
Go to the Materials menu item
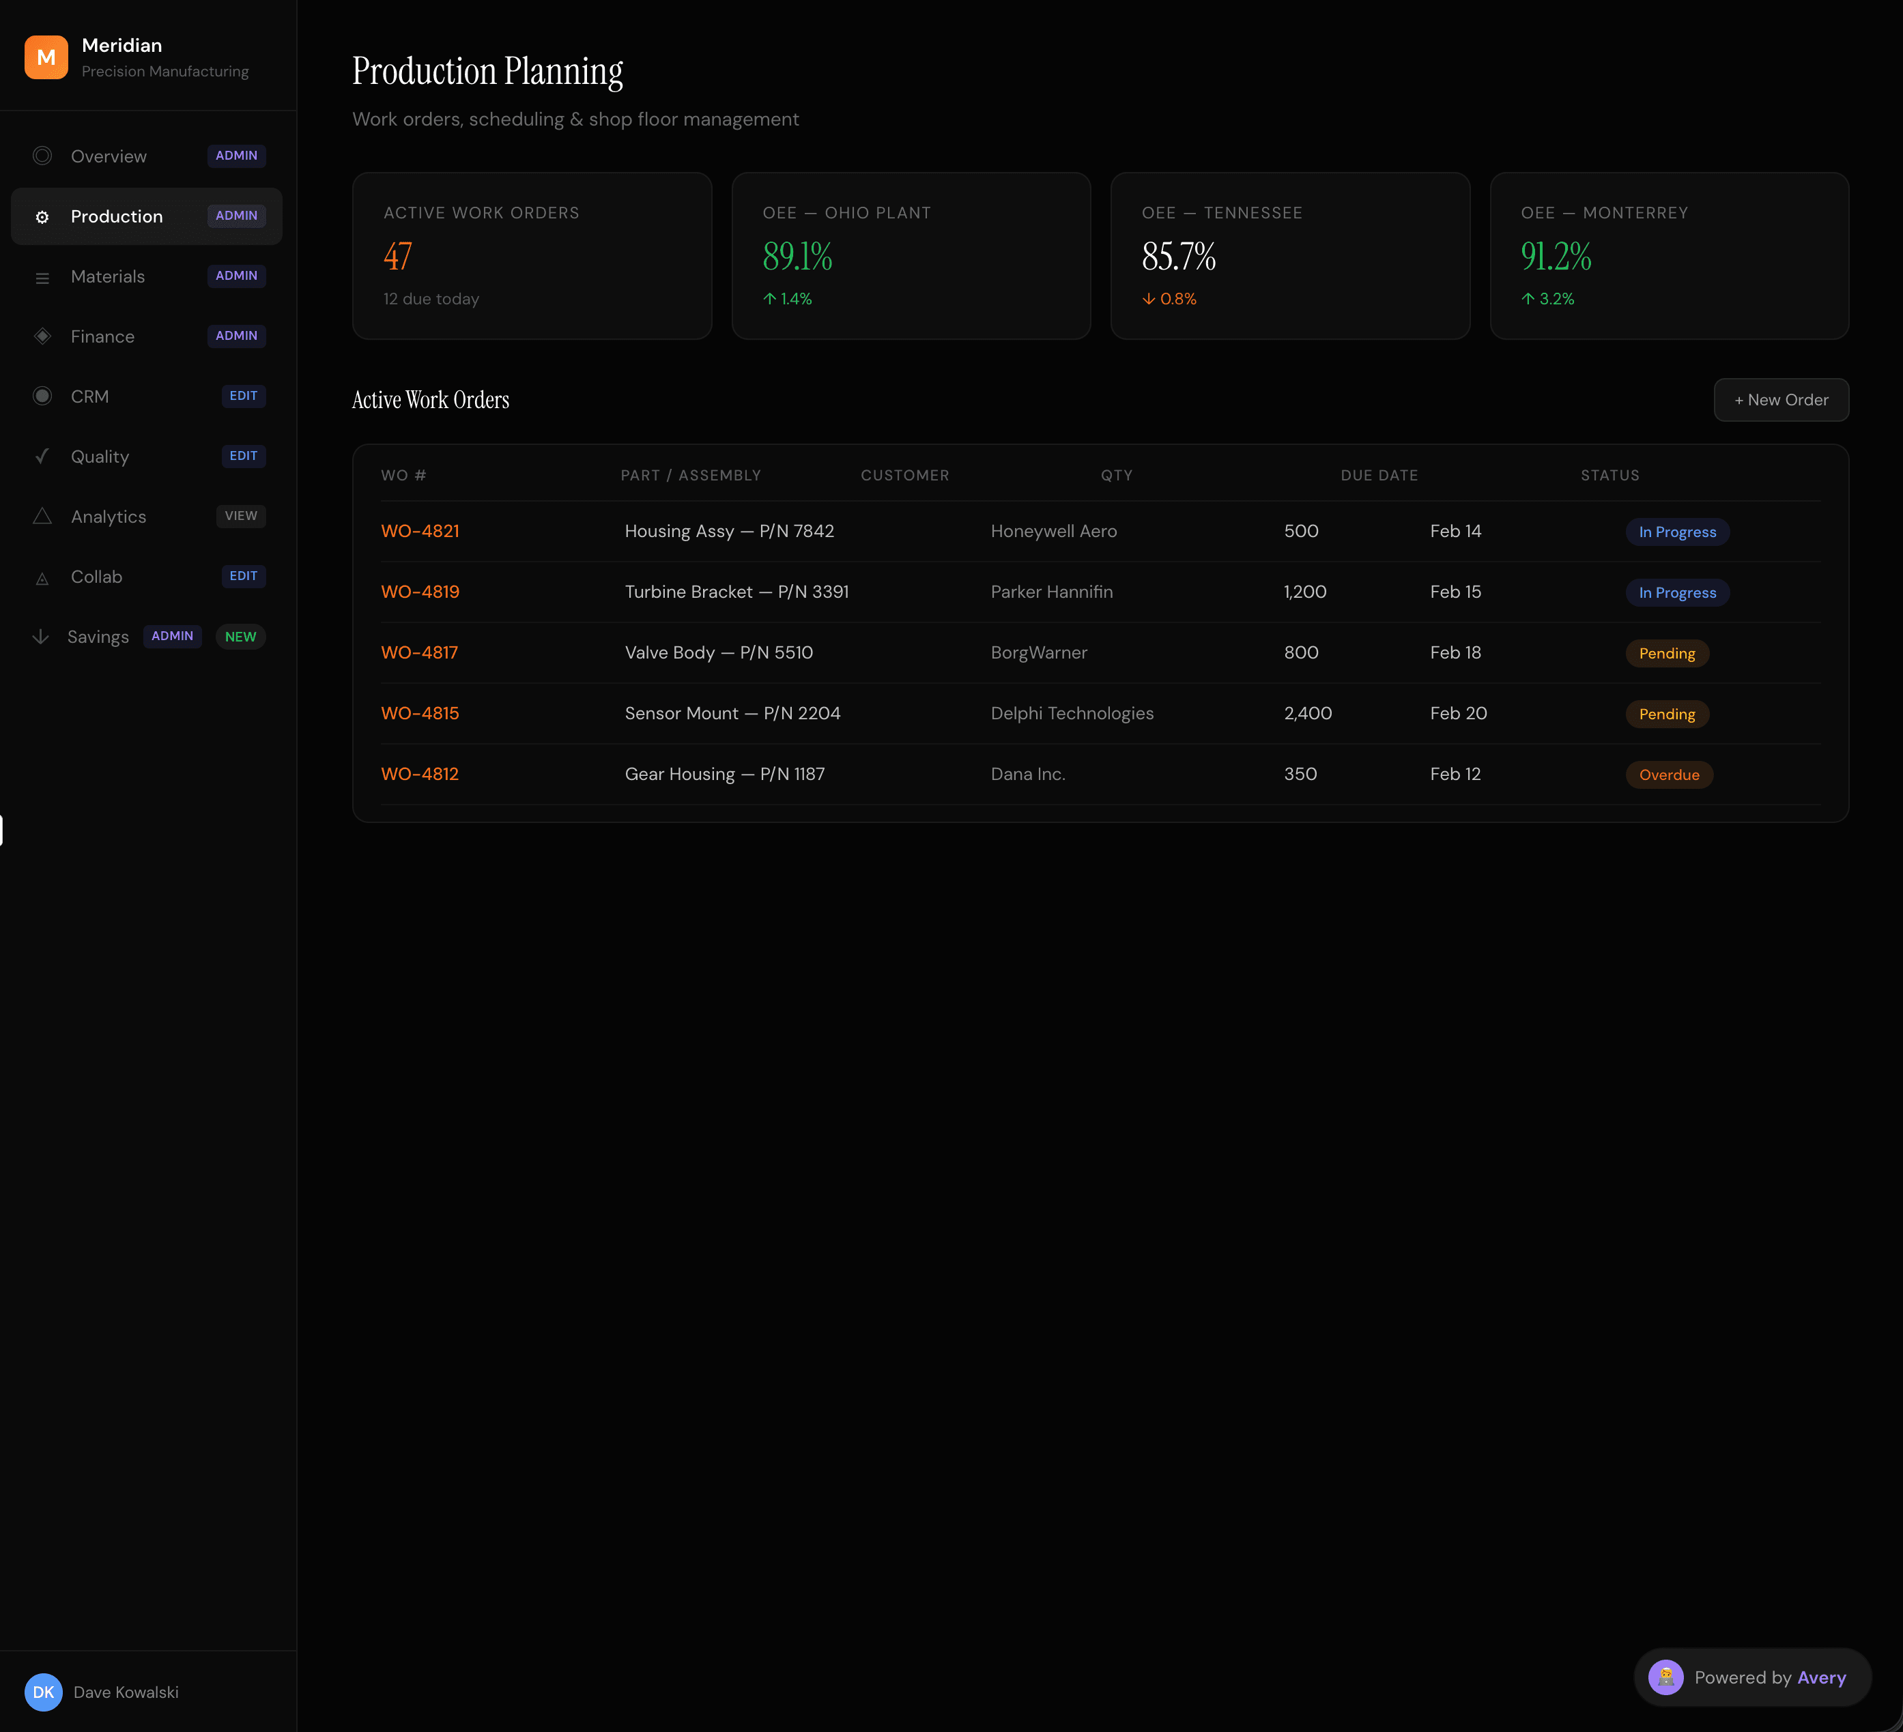(x=108, y=276)
